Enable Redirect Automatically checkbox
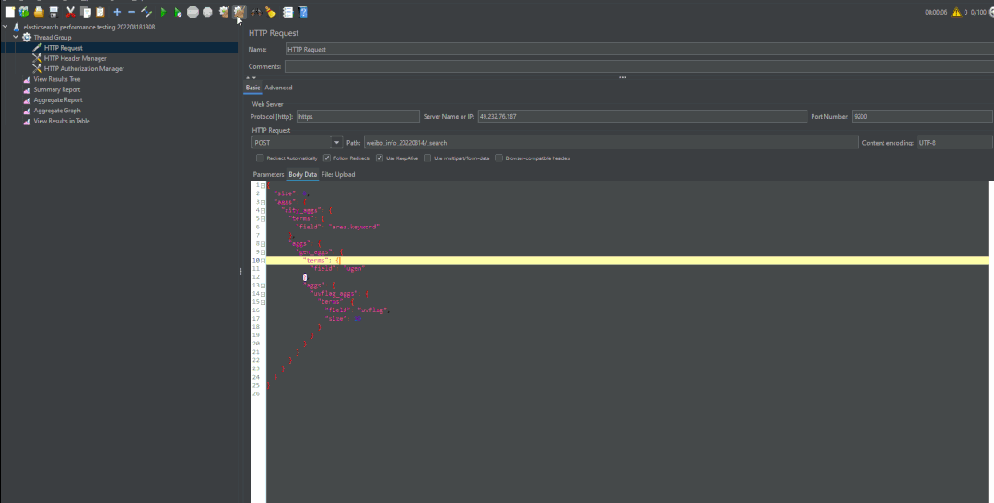Screen dimensions: 994x503 [260, 158]
